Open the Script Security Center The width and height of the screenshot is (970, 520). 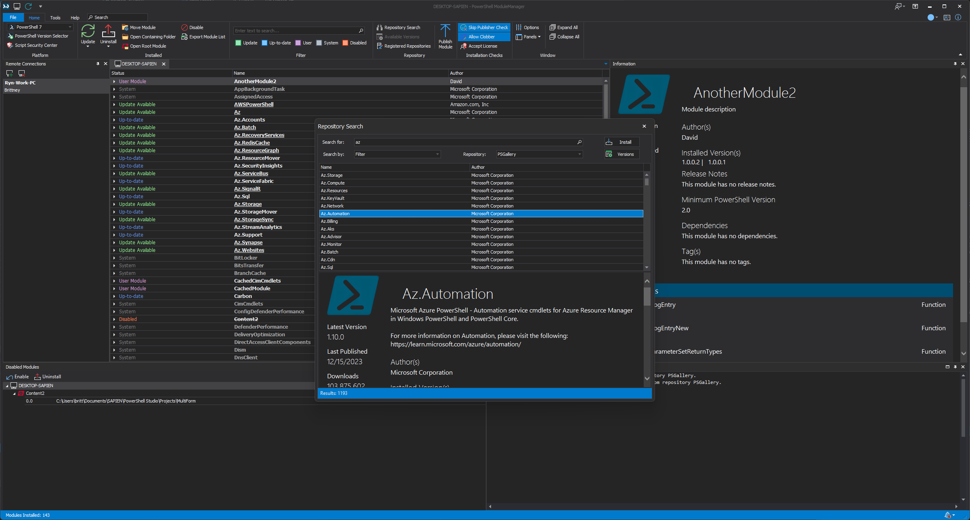point(32,45)
